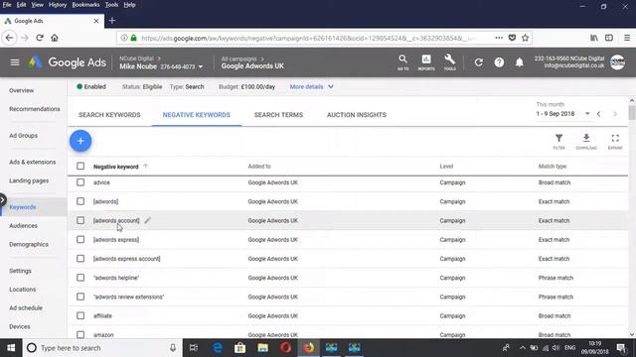The image size is (636, 357).
Task: Sort by Negative keyword column arrow
Action: coord(146,166)
